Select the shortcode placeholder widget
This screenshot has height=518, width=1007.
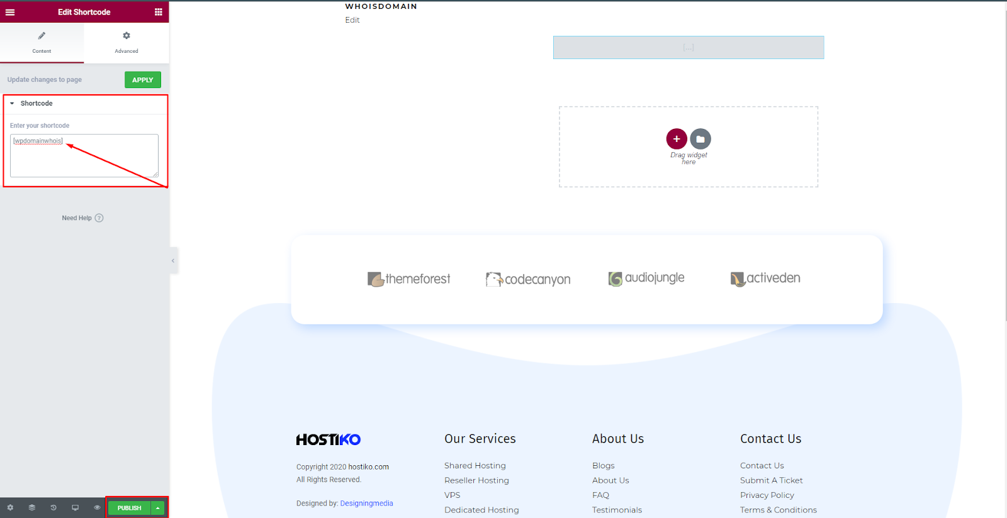[x=689, y=48]
